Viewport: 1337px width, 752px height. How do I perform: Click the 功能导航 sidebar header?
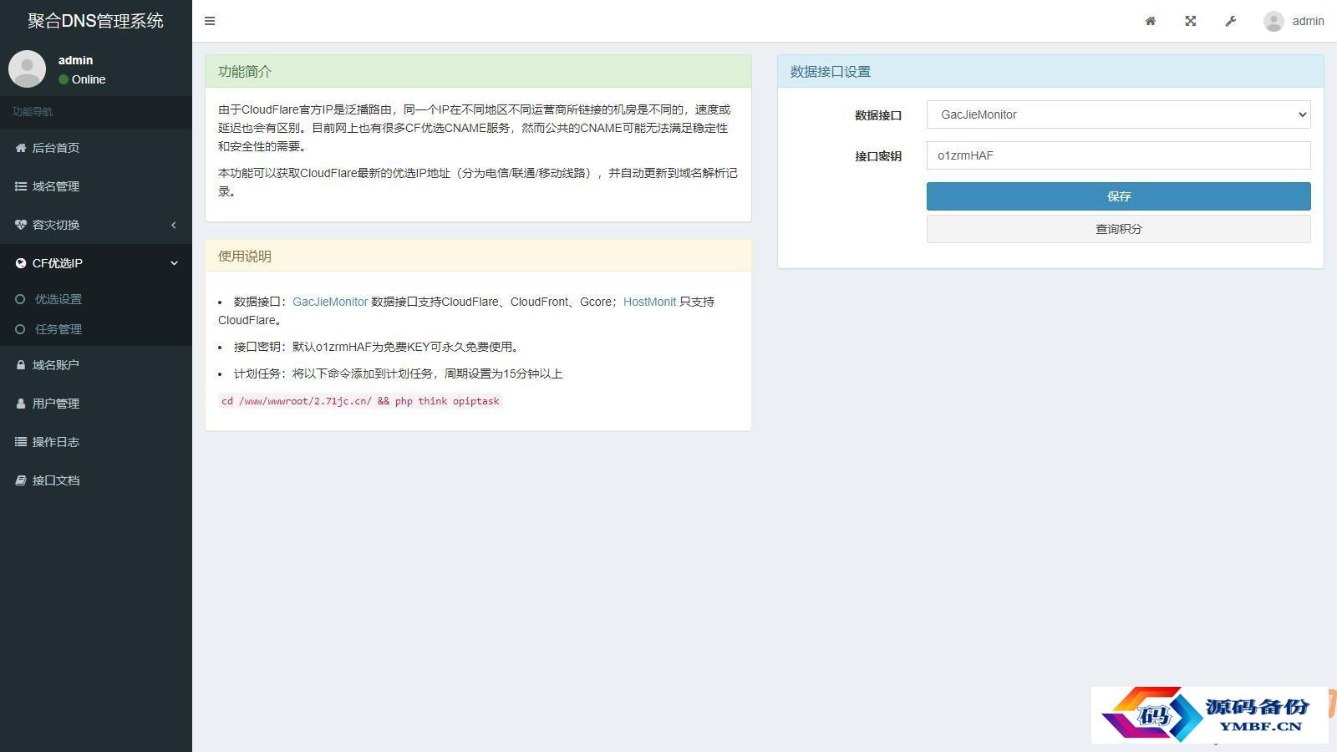point(33,111)
